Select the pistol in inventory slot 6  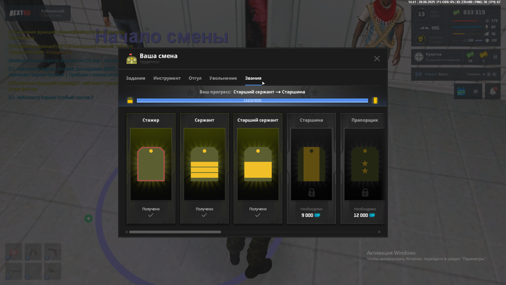(x=52, y=252)
